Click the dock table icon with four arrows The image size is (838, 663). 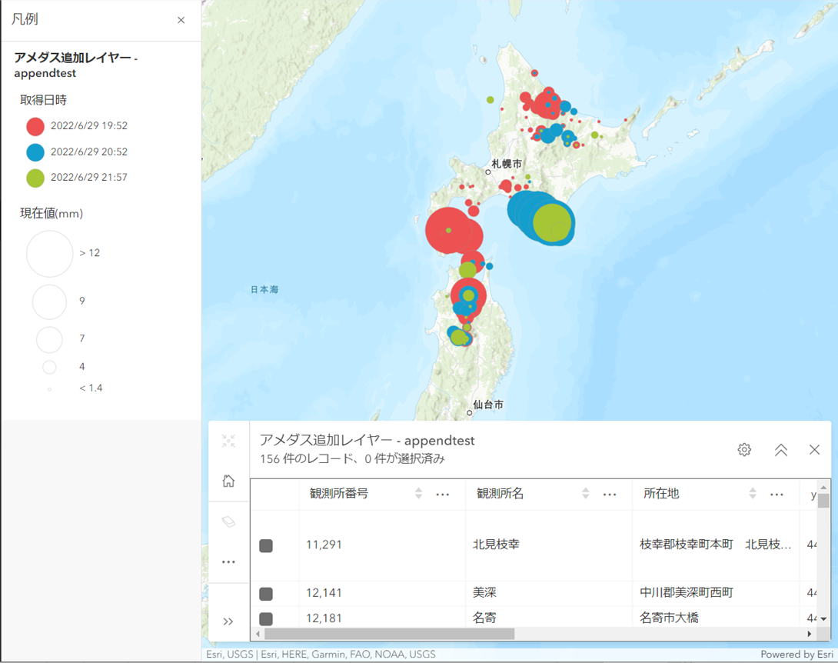(228, 441)
